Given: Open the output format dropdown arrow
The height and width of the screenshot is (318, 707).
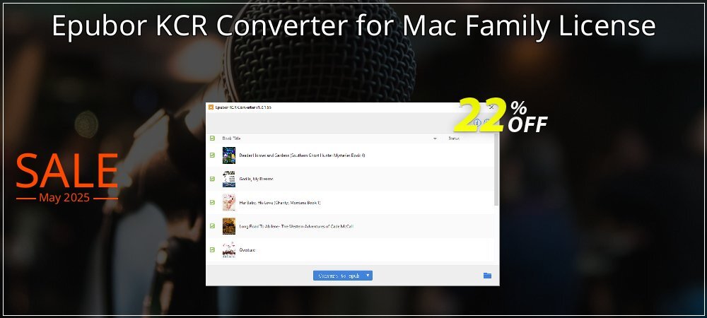Looking at the screenshot, I should [368, 276].
